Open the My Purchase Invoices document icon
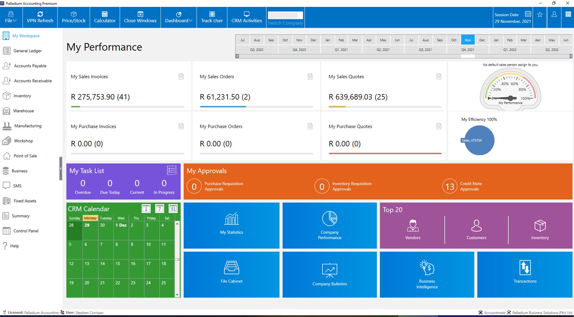Viewport: 574px width, 317px height. click(x=181, y=126)
